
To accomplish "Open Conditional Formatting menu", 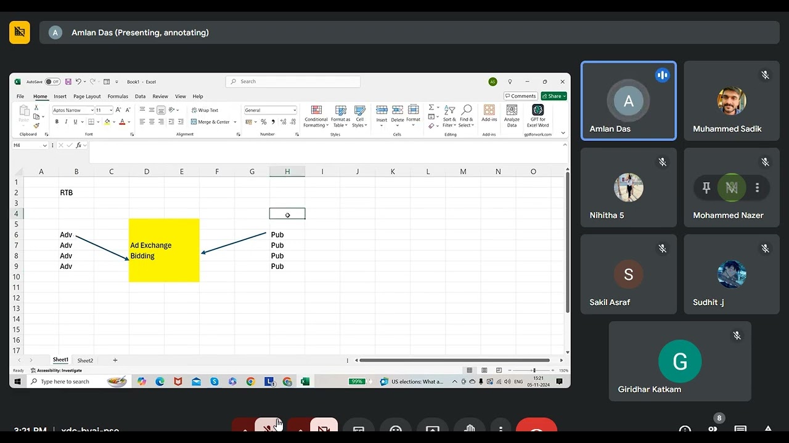I will [x=316, y=116].
